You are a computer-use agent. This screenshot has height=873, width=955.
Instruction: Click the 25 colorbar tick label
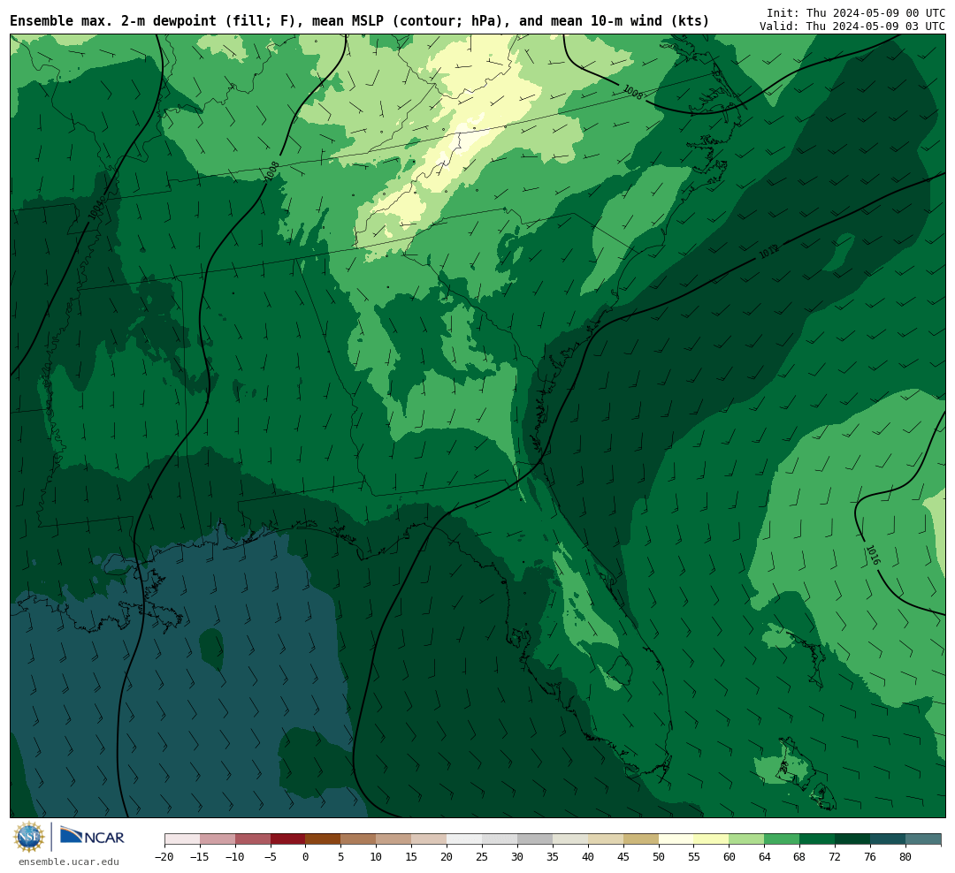pos(483,857)
